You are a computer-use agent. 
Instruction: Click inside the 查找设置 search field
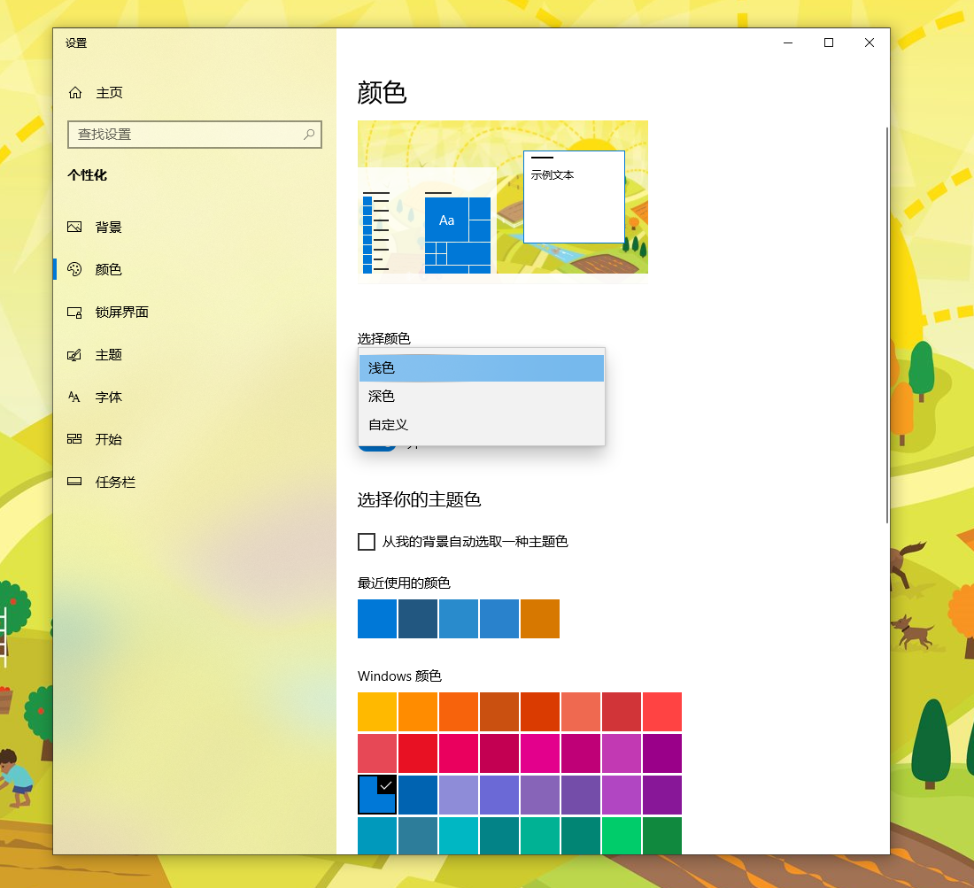point(186,135)
